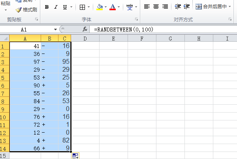Expand Paste (粘贴) dropdown arrow
This screenshot has height=159, width=237.
tap(6, 10)
